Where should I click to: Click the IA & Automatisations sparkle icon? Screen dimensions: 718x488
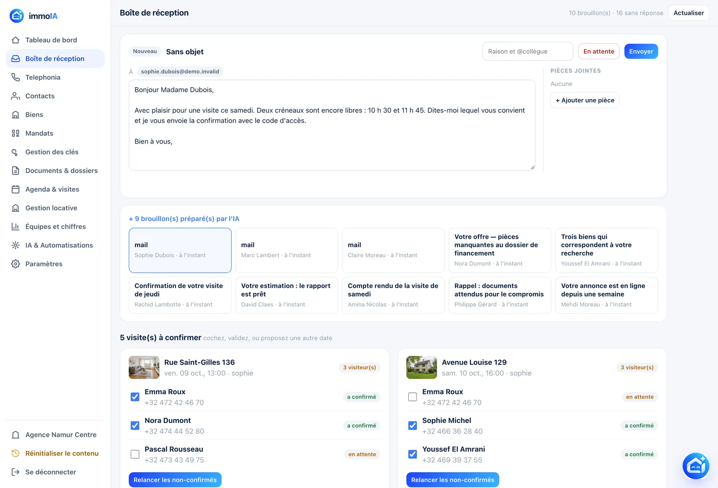point(15,245)
